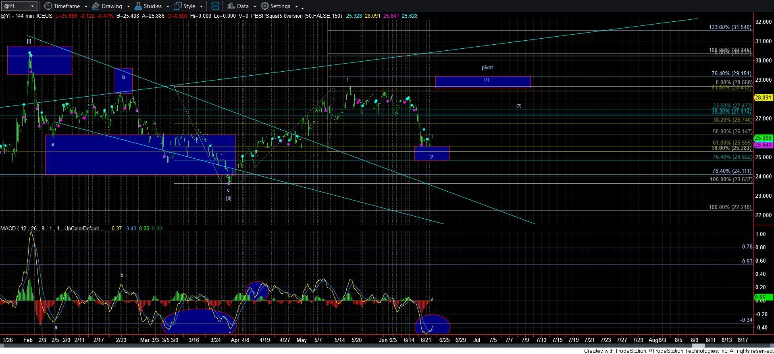Expand the Drawing dropdown arrow
Viewport: 774px width, 354px height.
point(128,6)
